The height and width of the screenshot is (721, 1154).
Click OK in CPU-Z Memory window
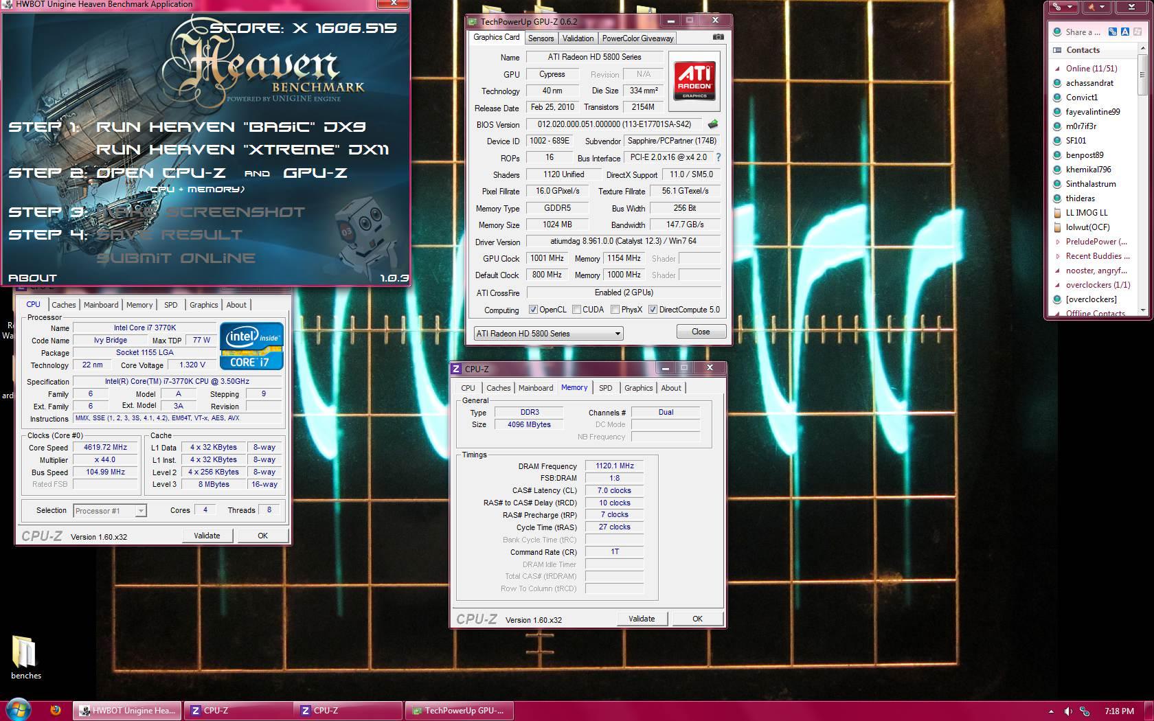(x=697, y=619)
